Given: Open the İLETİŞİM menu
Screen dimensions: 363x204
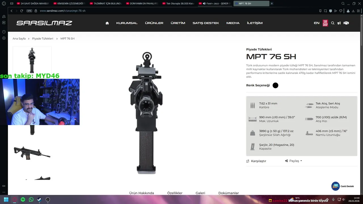Looking at the screenshot, I should point(255,23).
